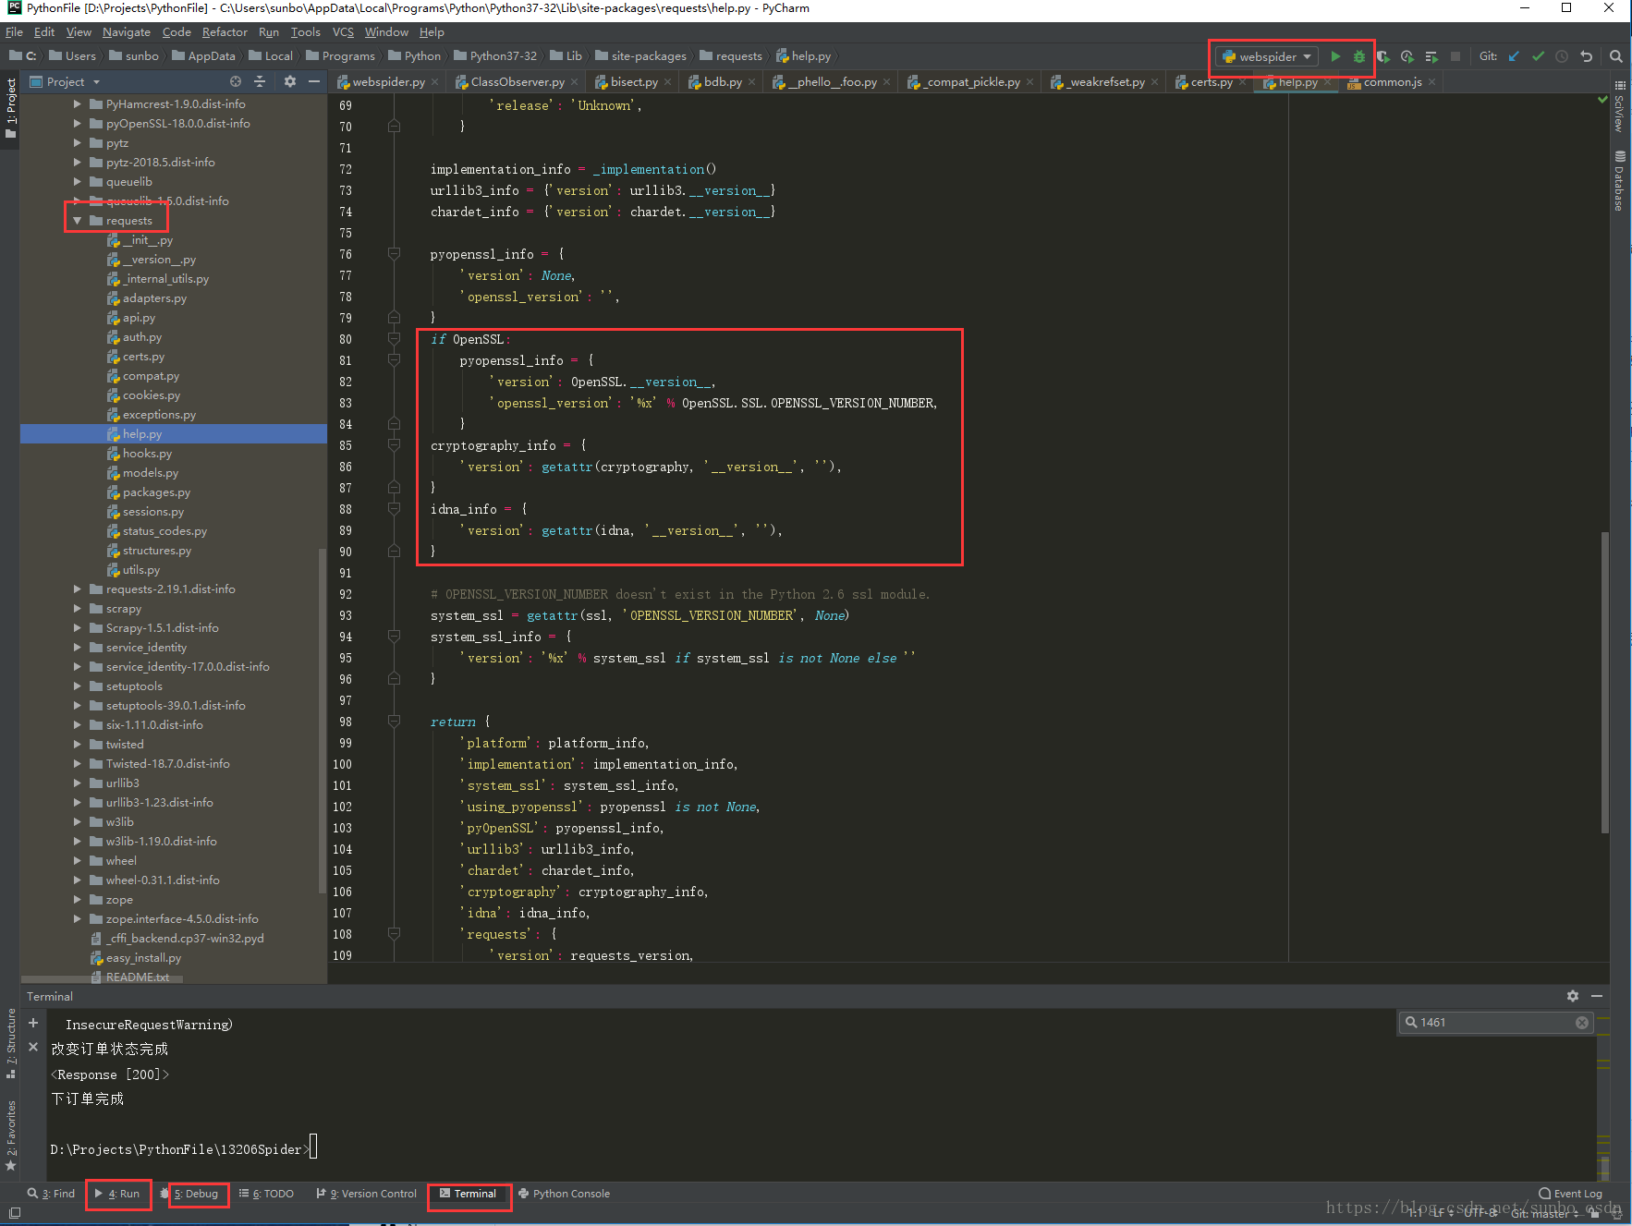This screenshot has height=1226, width=1632.
Task: Collapse all in Project panel
Action: coord(260,81)
